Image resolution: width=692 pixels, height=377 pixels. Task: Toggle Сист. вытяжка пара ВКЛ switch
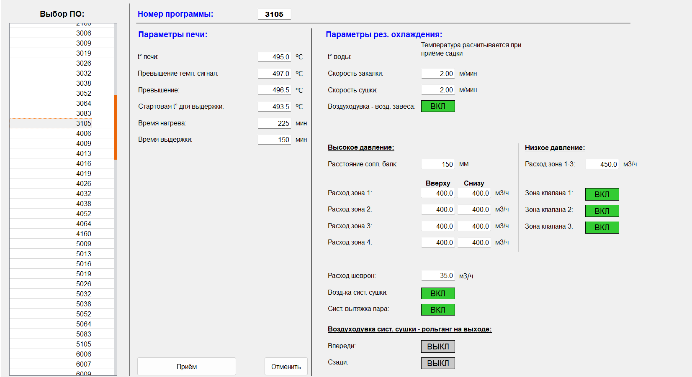[437, 310]
